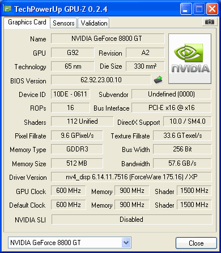Switch to the Sensors tab
221x253 pixels.
pyautogui.click(x=63, y=23)
